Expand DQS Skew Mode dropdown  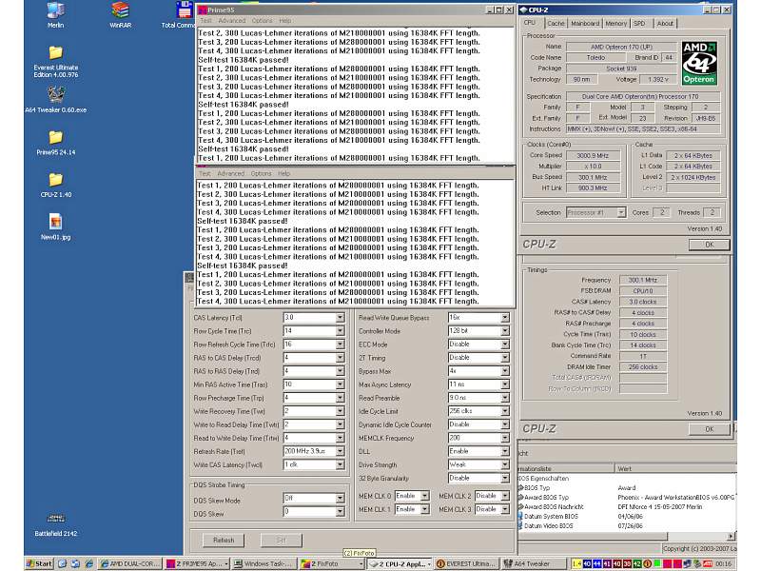[340, 498]
